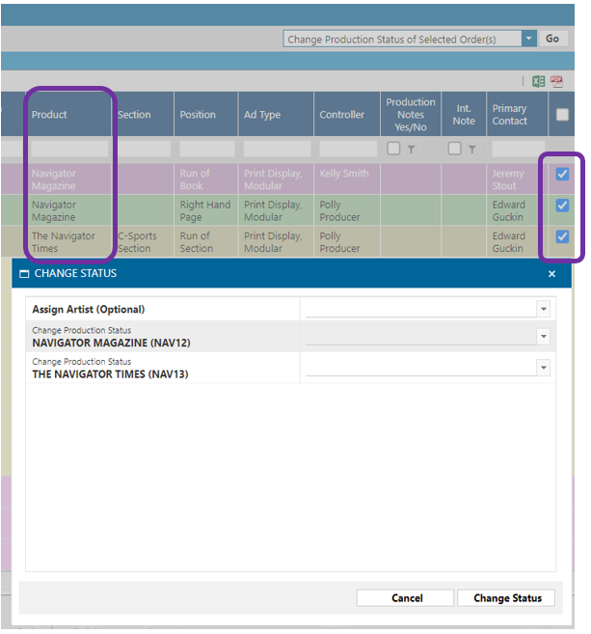Open the Change Production Status action dropdown
Image resolution: width=591 pixels, height=634 pixels.
click(529, 39)
